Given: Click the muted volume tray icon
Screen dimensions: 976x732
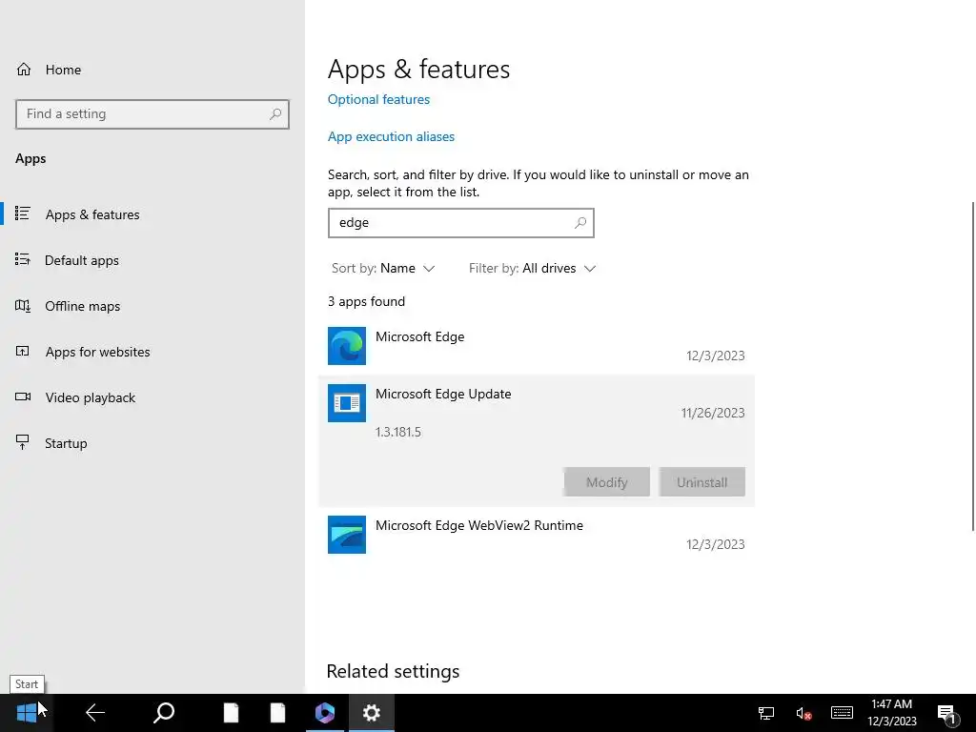Looking at the screenshot, I should pos(803,713).
